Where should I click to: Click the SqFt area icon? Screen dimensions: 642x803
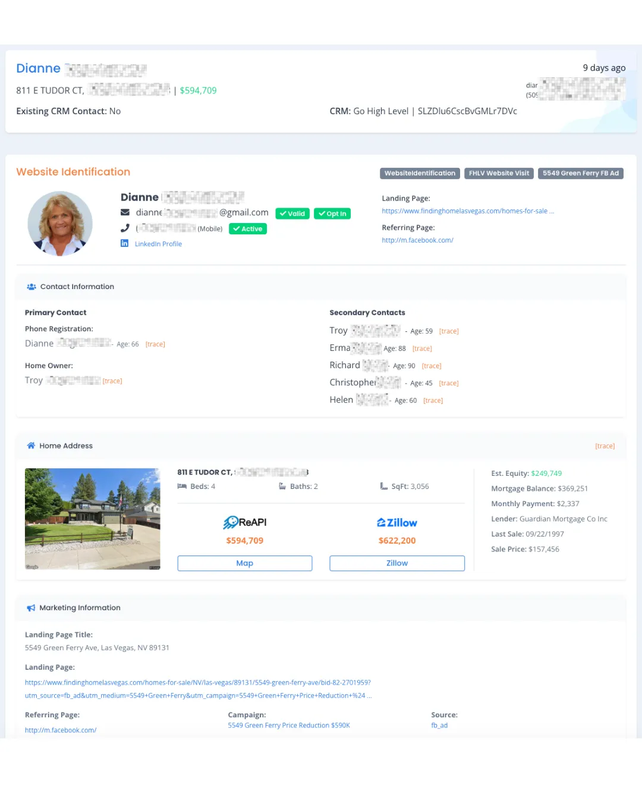point(384,487)
